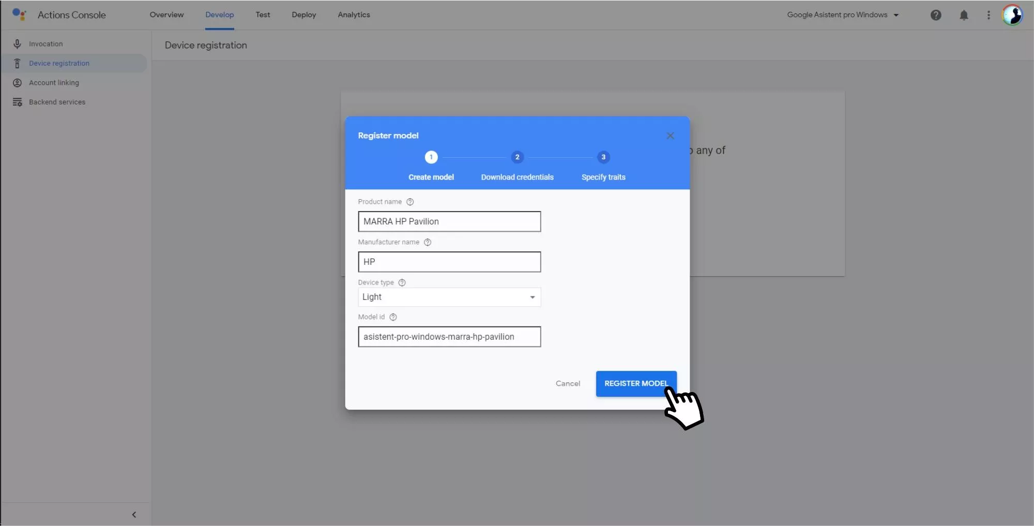This screenshot has width=1034, height=526.
Task: Click the REGISTER MODEL button
Action: (x=636, y=384)
